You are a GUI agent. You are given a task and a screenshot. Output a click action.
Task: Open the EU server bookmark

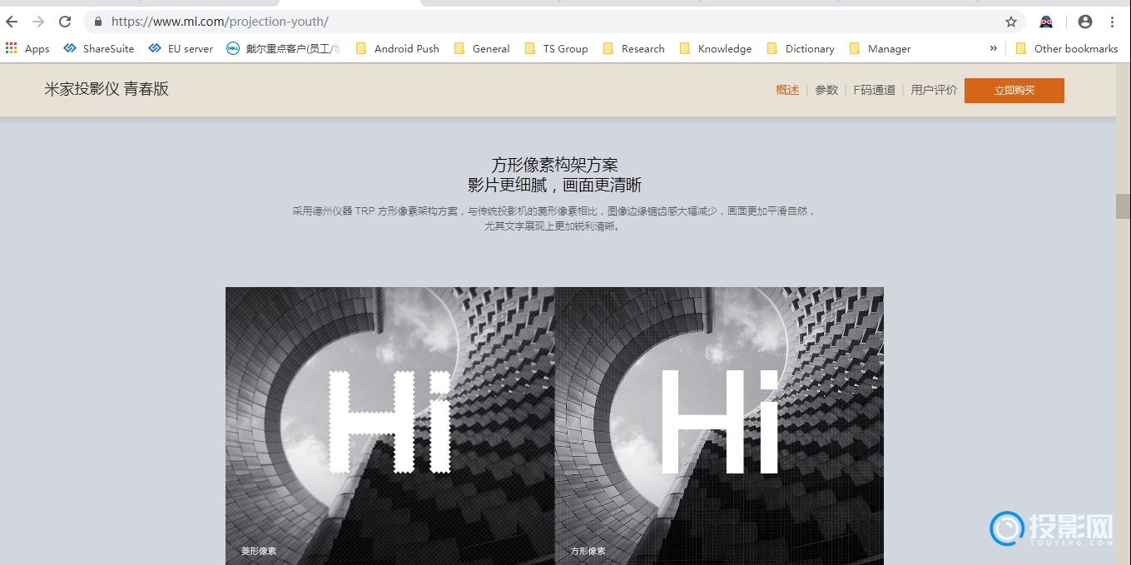coord(181,48)
